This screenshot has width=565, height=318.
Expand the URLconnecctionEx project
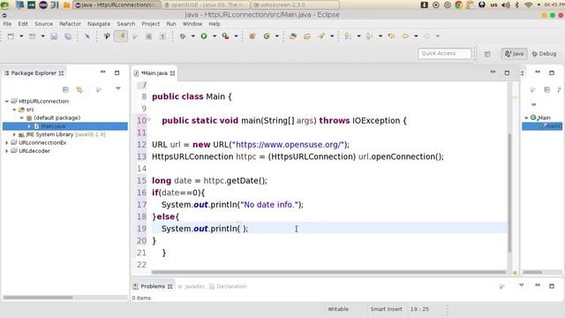click(7, 143)
